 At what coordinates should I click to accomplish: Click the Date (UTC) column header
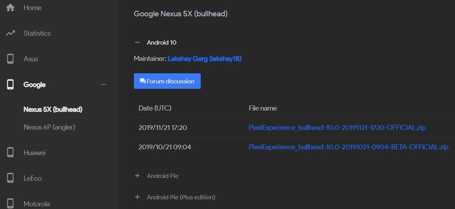(155, 108)
